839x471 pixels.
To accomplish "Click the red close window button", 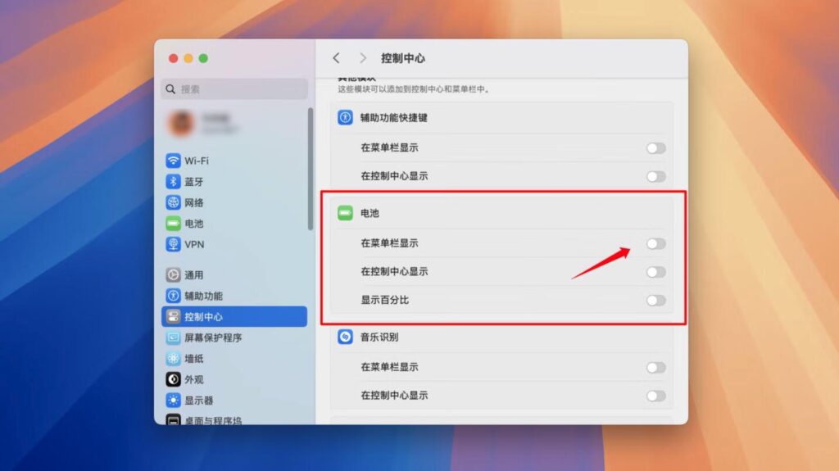I will pos(174,58).
